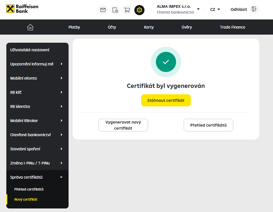273x212 pixels.
Task: Select Uživatelské nastavení in sidebar
Action: (30, 50)
